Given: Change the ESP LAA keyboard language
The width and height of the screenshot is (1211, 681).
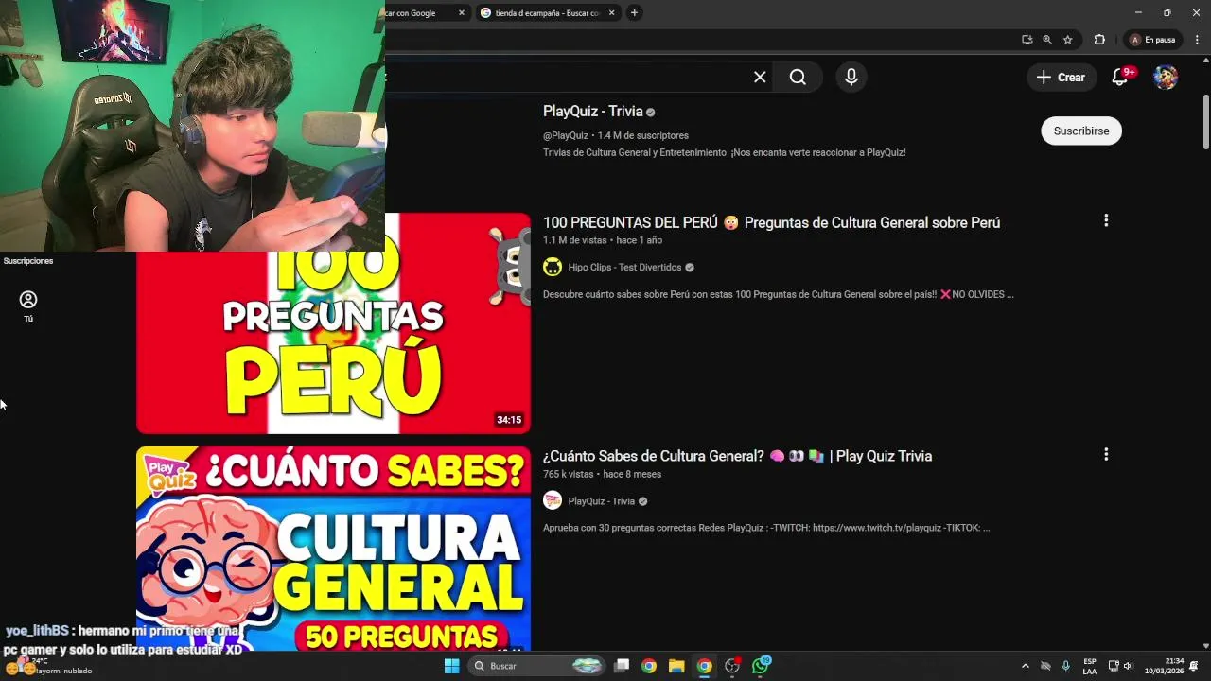Looking at the screenshot, I should [x=1090, y=666].
